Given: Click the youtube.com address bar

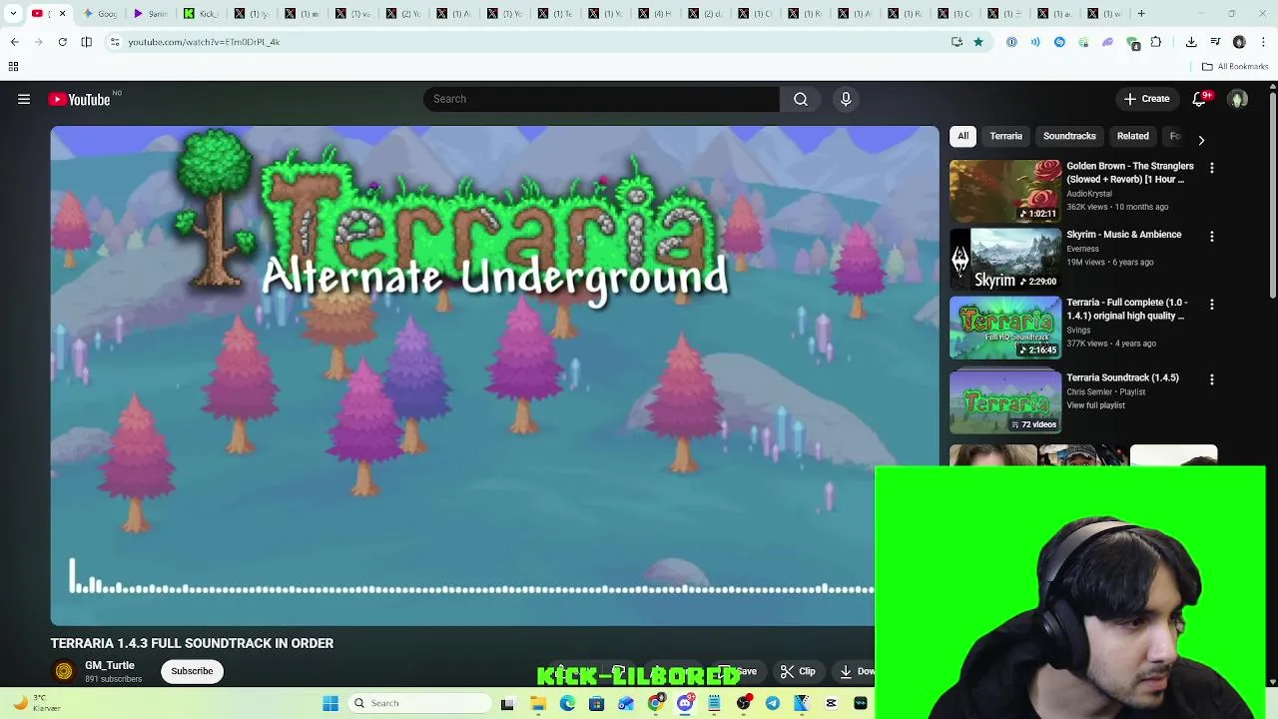Looking at the screenshot, I should pos(529,42).
